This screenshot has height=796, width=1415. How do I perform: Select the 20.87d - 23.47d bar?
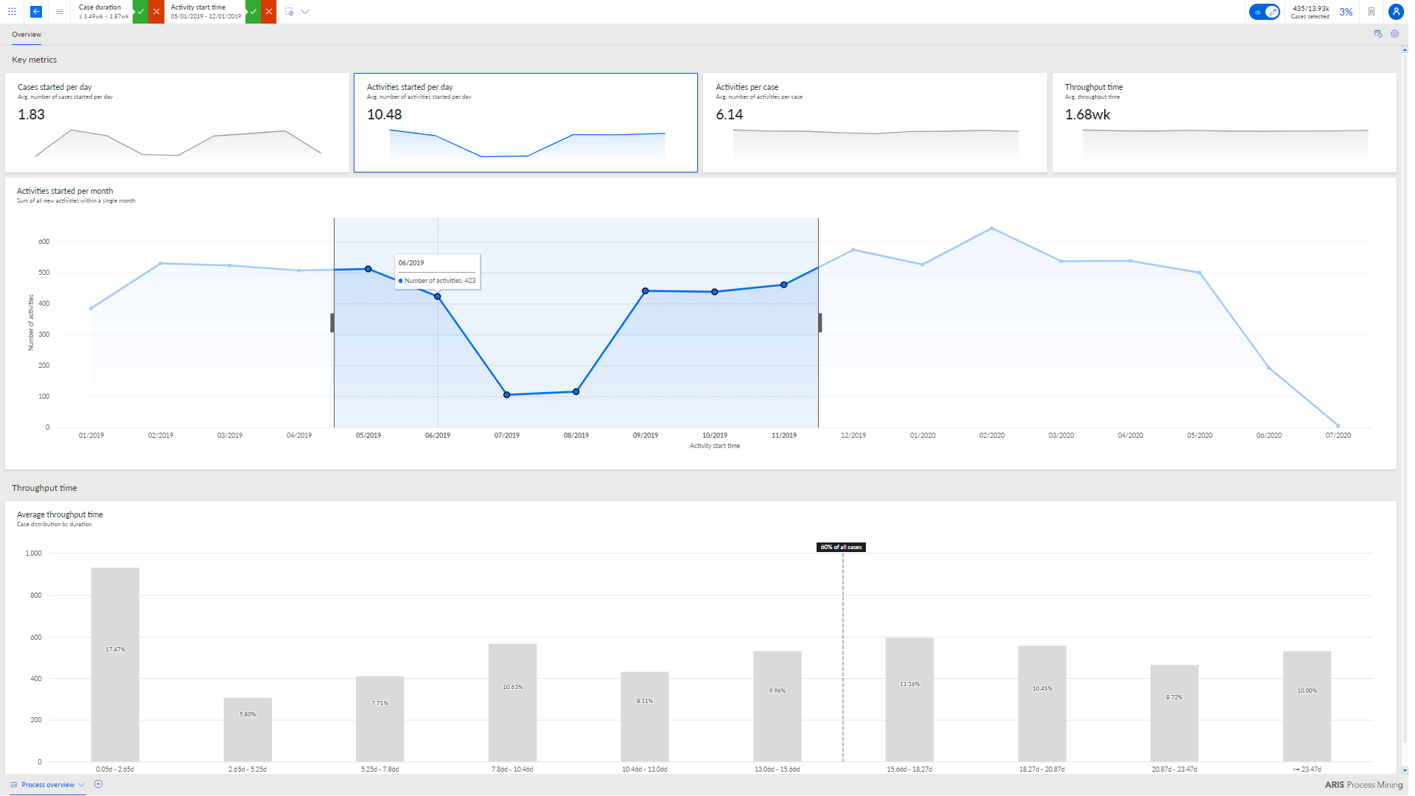(x=1175, y=713)
